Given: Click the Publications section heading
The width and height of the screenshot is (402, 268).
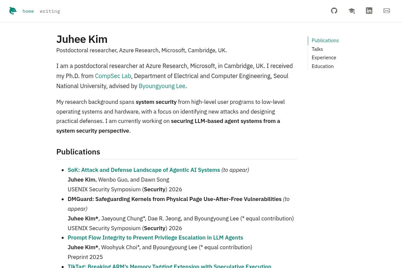Looking at the screenshot, I should coord(78,152).
